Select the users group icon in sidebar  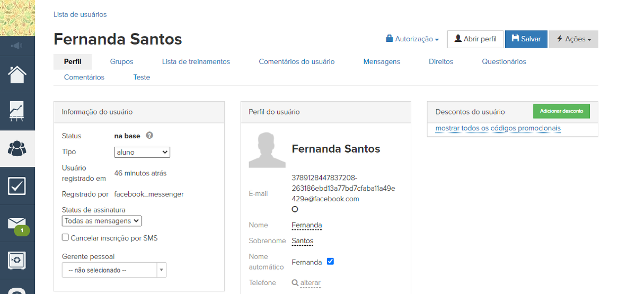point(17,149)
